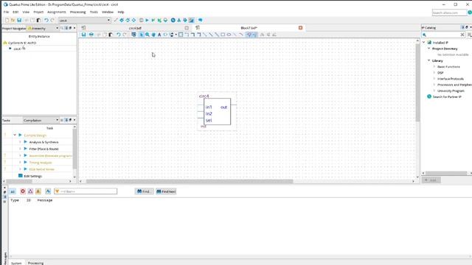
Task: Expand the Analysis & Synthesis task
Action: point(20,142)
